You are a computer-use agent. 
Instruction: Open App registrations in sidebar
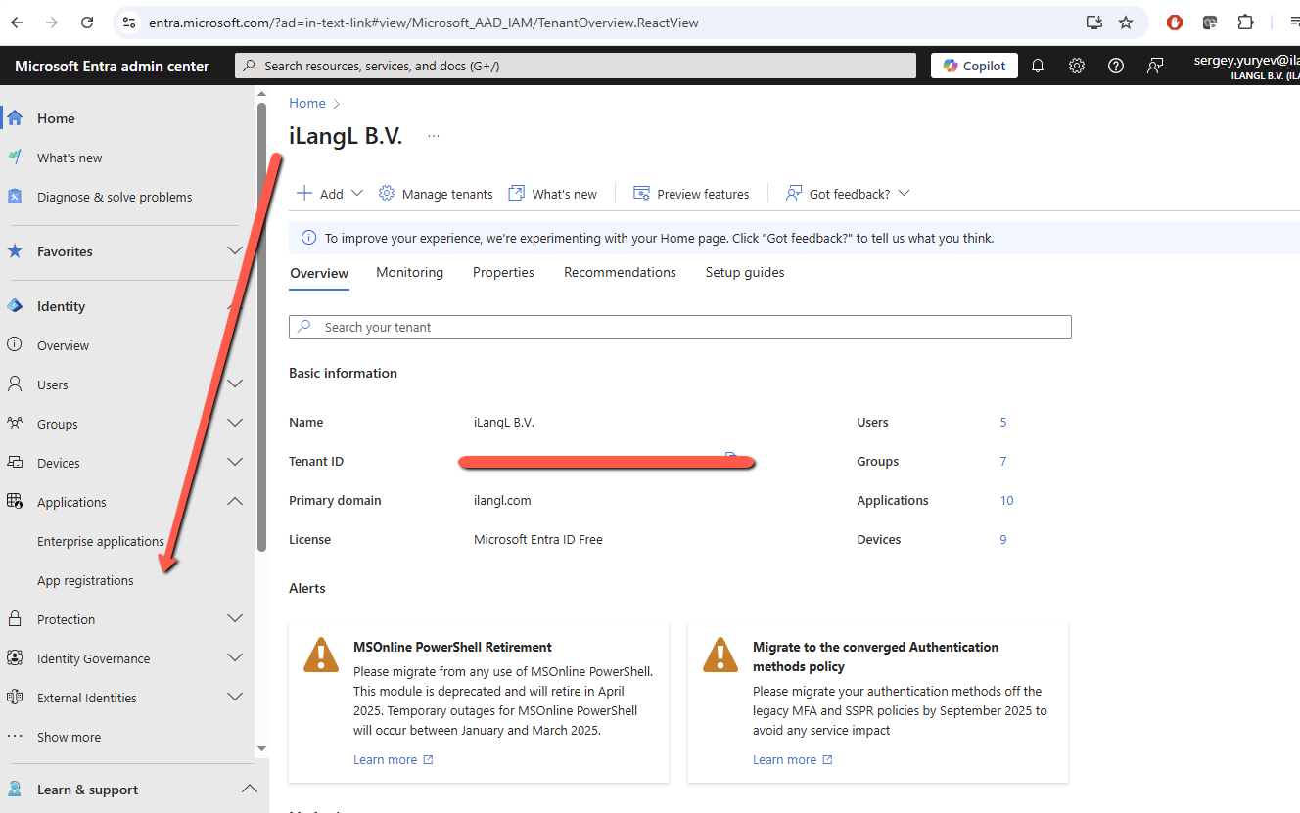coord(85,580)
